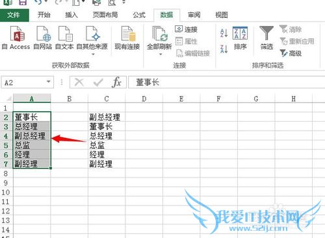Switch to Home (开始) tab
Screen dimensions: 325x238
(x=44, y=15)
